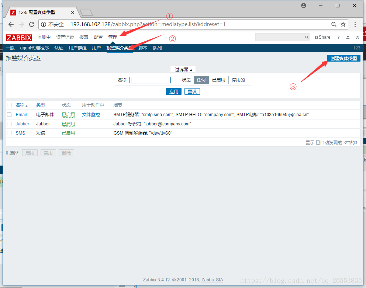Collapse the 过滤器 filter panel
The height and width of the screenshot is (288, 366).
tap(183, 70)
